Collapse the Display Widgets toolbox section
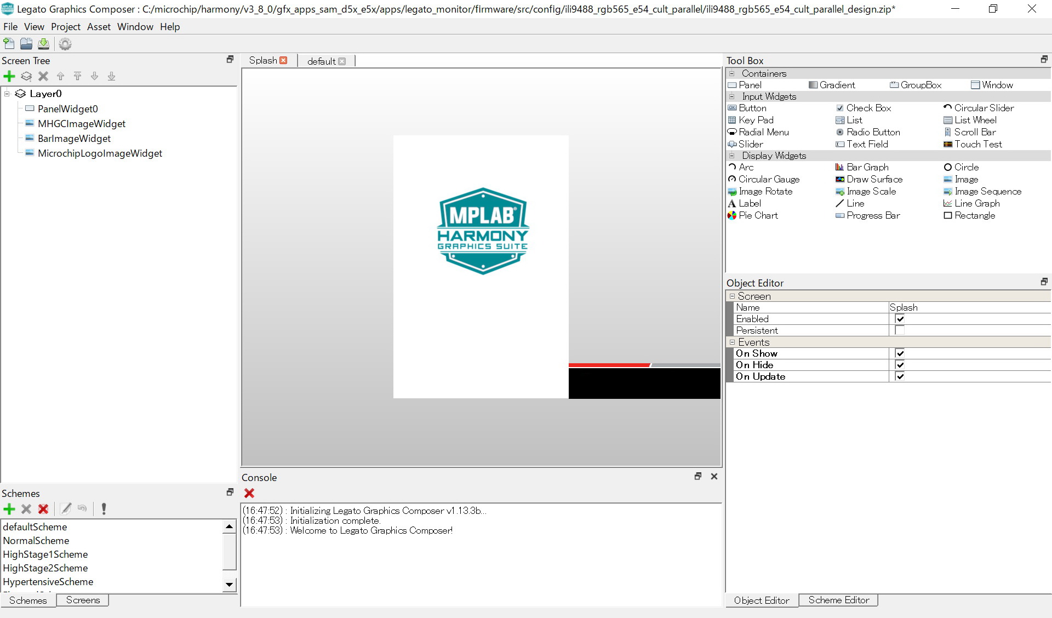The height and width of the screenshot is (618, 1052). tap(732, 156)
